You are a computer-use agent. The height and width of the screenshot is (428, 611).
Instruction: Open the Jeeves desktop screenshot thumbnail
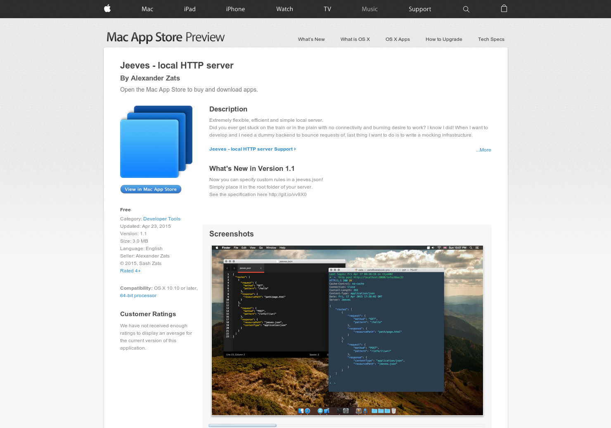[347, 330]
